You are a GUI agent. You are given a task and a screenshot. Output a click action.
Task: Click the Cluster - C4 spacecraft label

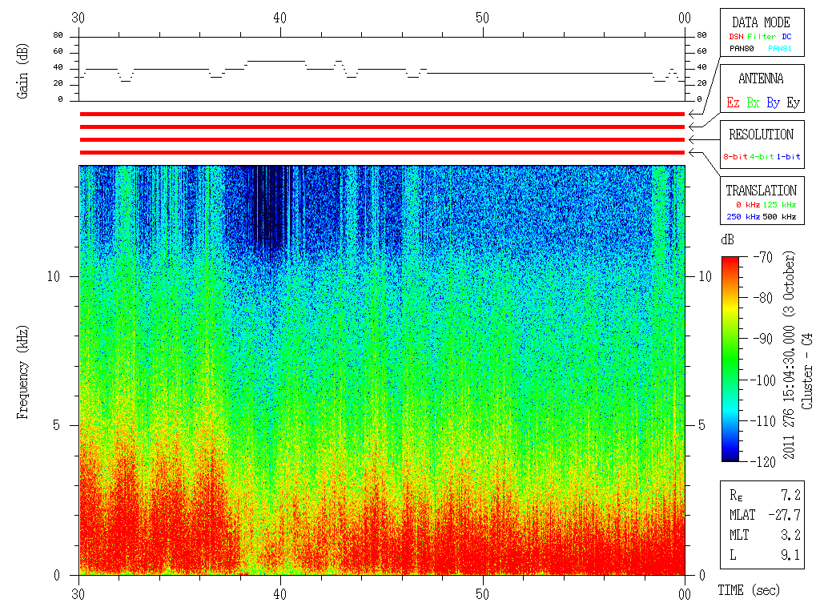[x=807, y=372]
